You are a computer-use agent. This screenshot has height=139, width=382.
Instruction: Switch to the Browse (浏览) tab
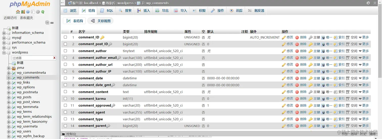pos(70,11)
